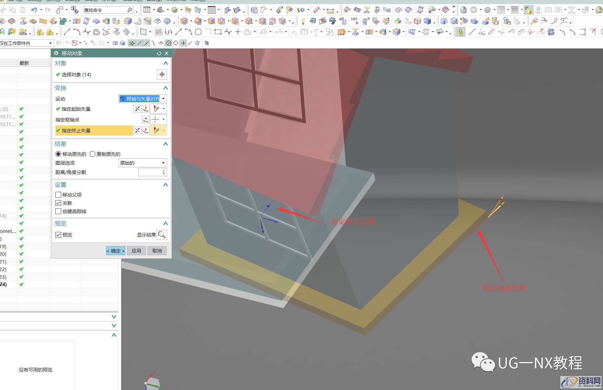Click the 显示结果 magnifier icon
This screenshot has width=603, height=390.
162,235
